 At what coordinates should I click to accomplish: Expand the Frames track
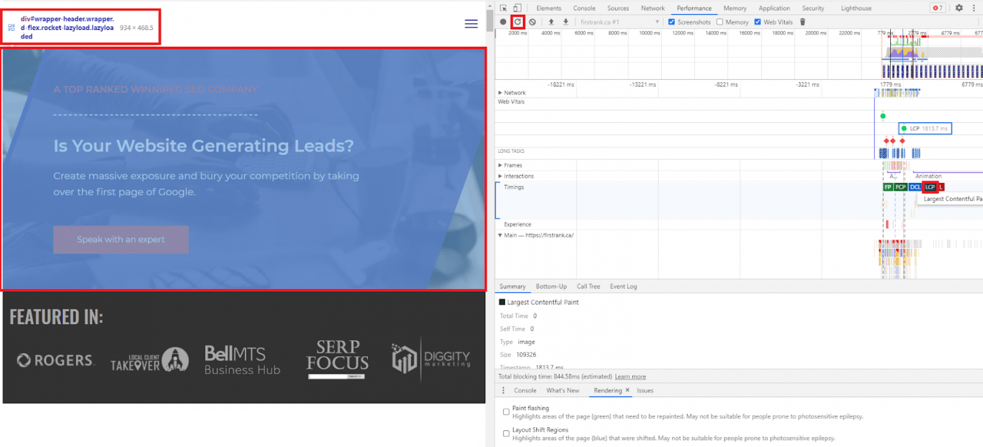click(x=500, y=166)
